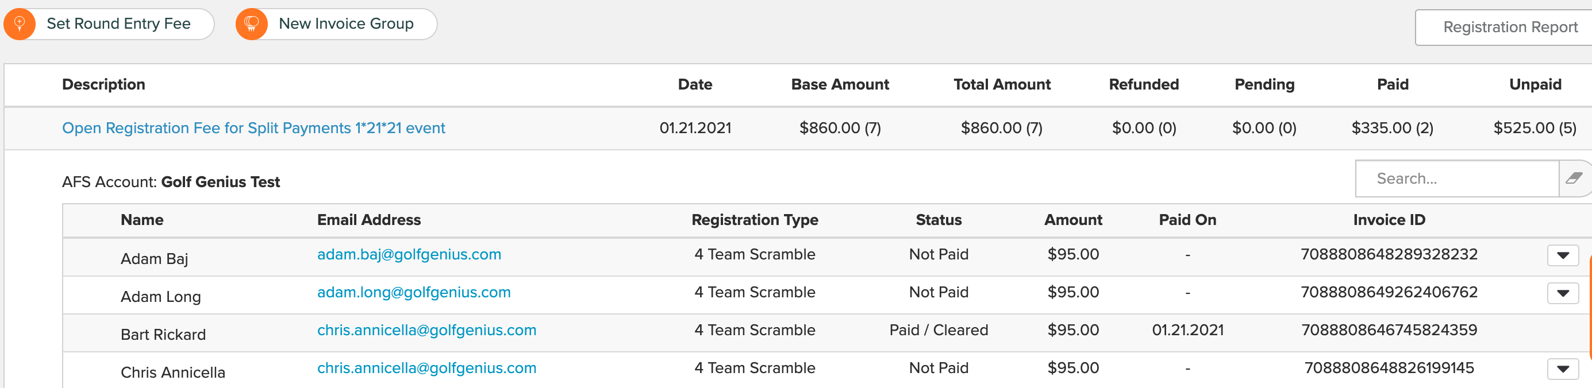Click Chris Annicella's email address link
The height and width of the screenshot is (388, 1592).
(x=426, y=368)
